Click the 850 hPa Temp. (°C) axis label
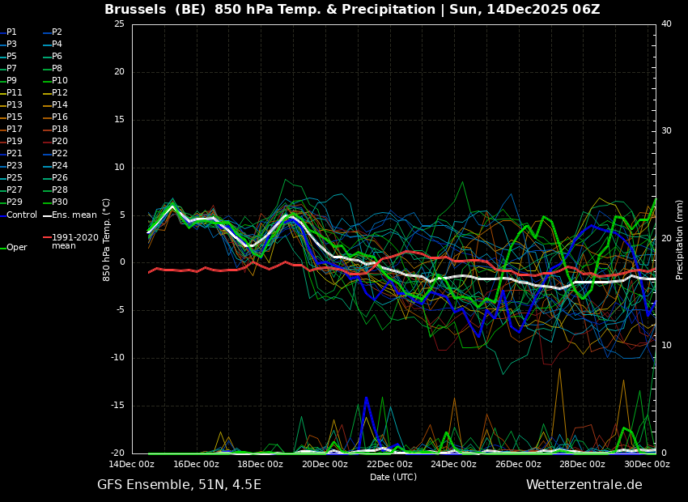 pyautogui.click(x=107, y=240)
